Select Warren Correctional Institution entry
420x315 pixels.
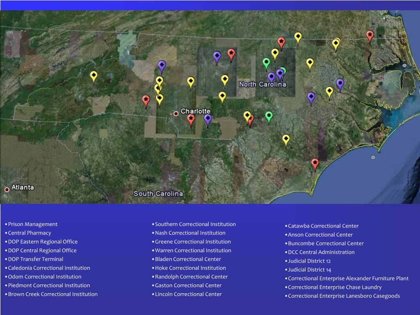pyautogui.click(x=193, y=251)
